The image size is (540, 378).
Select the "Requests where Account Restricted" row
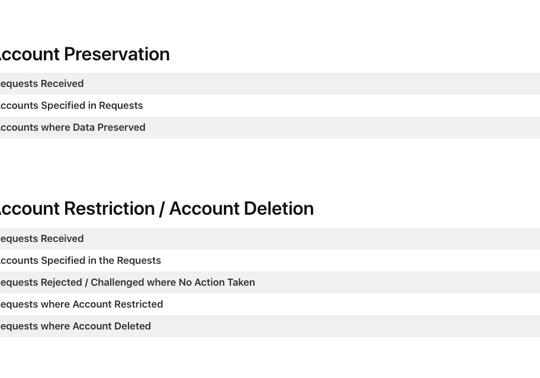[x=81, y=305]
